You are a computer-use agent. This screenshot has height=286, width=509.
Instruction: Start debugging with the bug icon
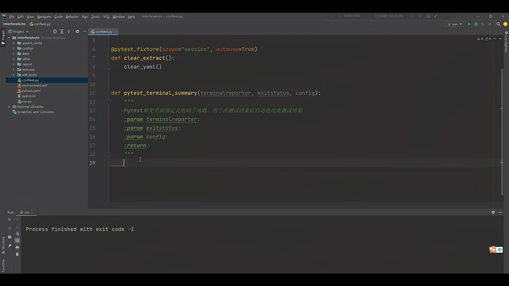(476, 24)
